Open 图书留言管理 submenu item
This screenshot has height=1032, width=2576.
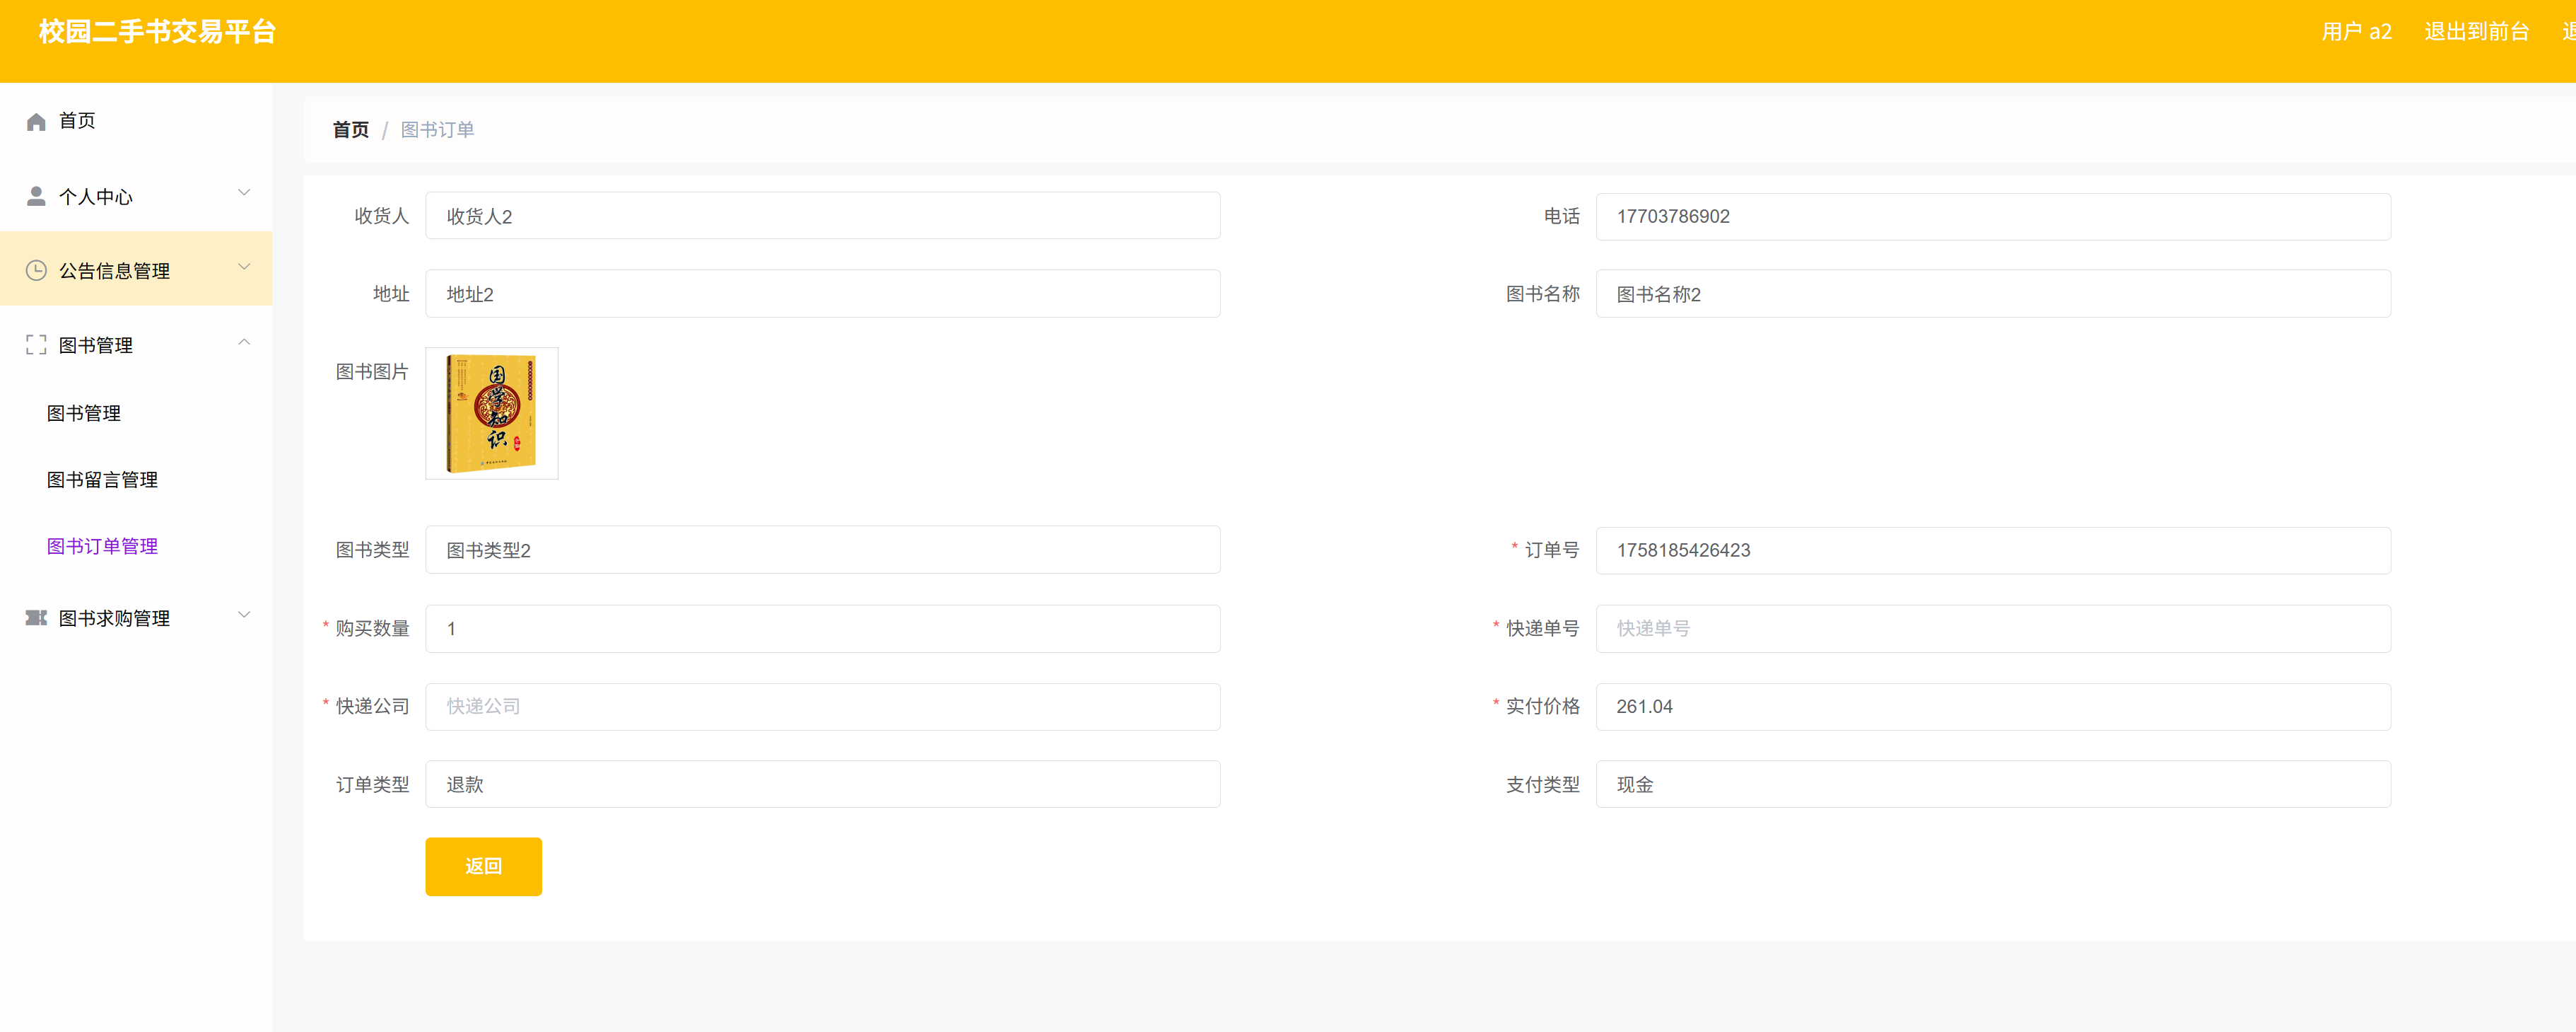pyautogui.click(x=102, y=480)
